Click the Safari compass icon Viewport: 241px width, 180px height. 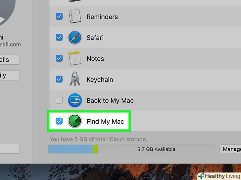[75, 38]
